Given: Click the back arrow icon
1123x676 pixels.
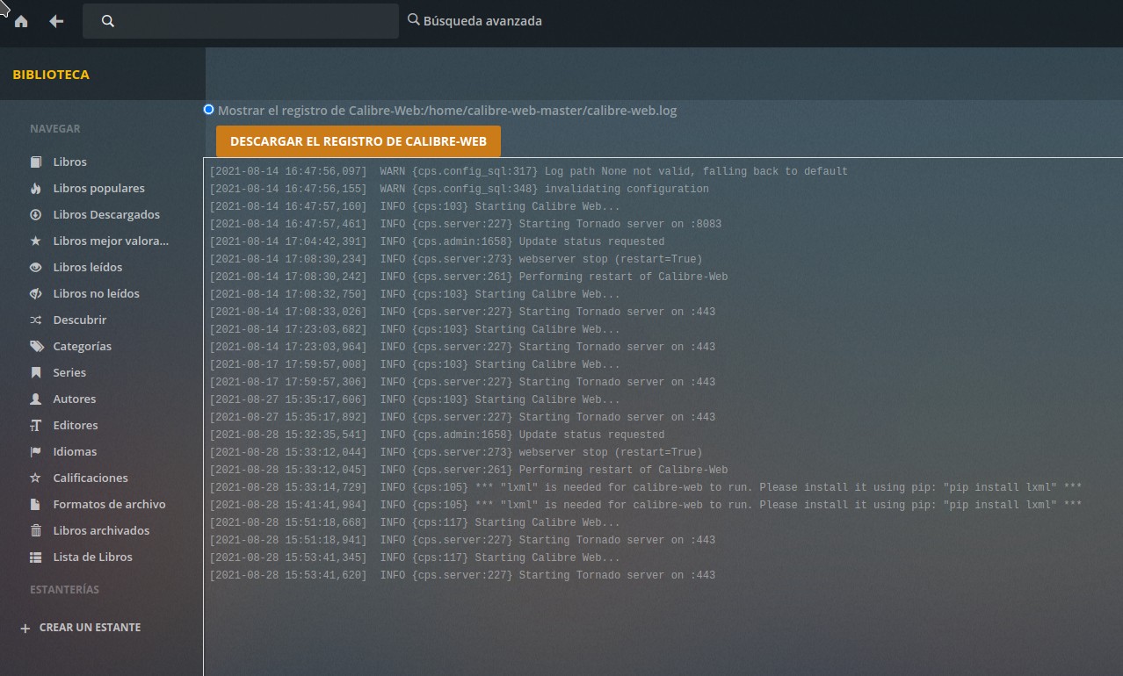Looking at the screenshot, I should pyautogui.click(x=56, y=21).
